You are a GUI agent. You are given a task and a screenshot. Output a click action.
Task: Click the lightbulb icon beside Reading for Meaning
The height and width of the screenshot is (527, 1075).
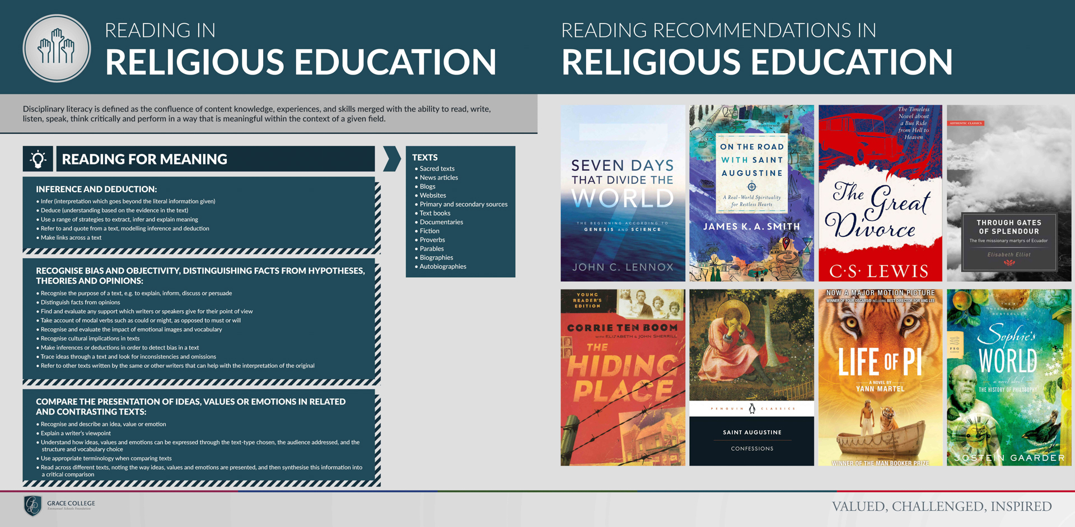pyautogui.click(x=38, y=159)
